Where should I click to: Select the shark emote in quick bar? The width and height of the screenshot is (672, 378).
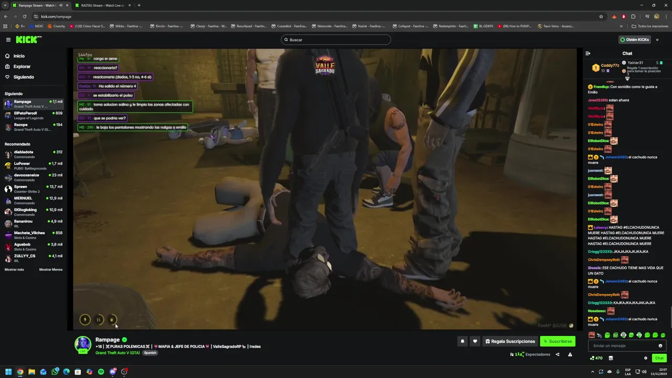tap(600, 335)
